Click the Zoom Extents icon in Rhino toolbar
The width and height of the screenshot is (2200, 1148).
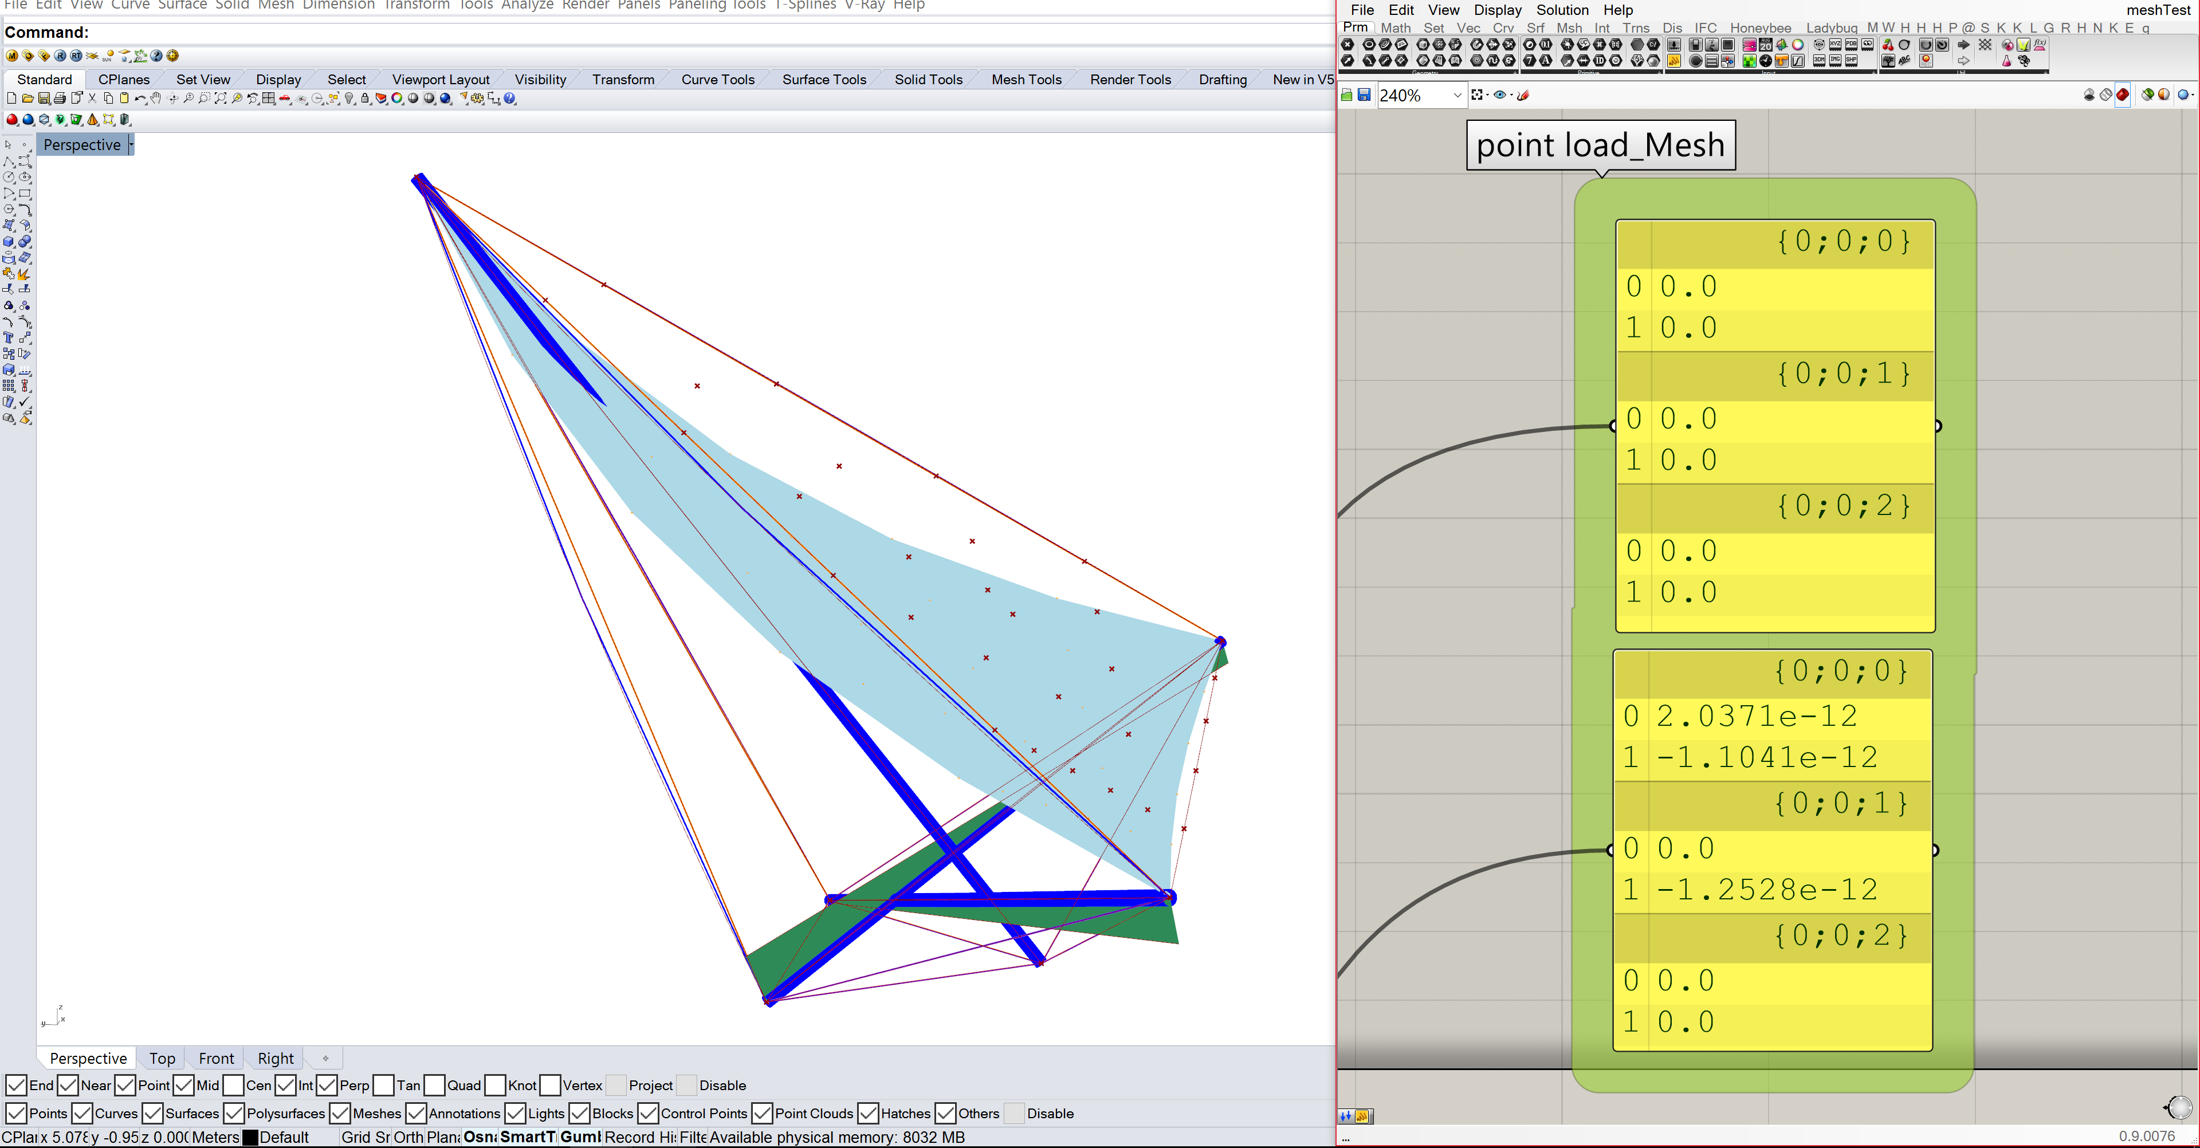[221, 98]
